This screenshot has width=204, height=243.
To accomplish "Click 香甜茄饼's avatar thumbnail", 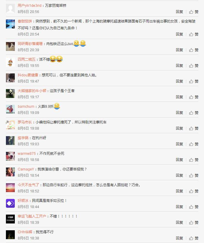I will tap(10, 24).
